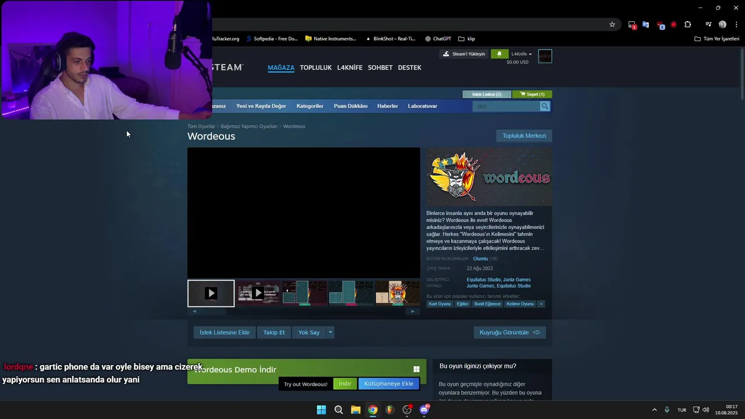
Task: Click the Kelime Oyunu tag
Action: pyautogui.click(x=520, y=304)
